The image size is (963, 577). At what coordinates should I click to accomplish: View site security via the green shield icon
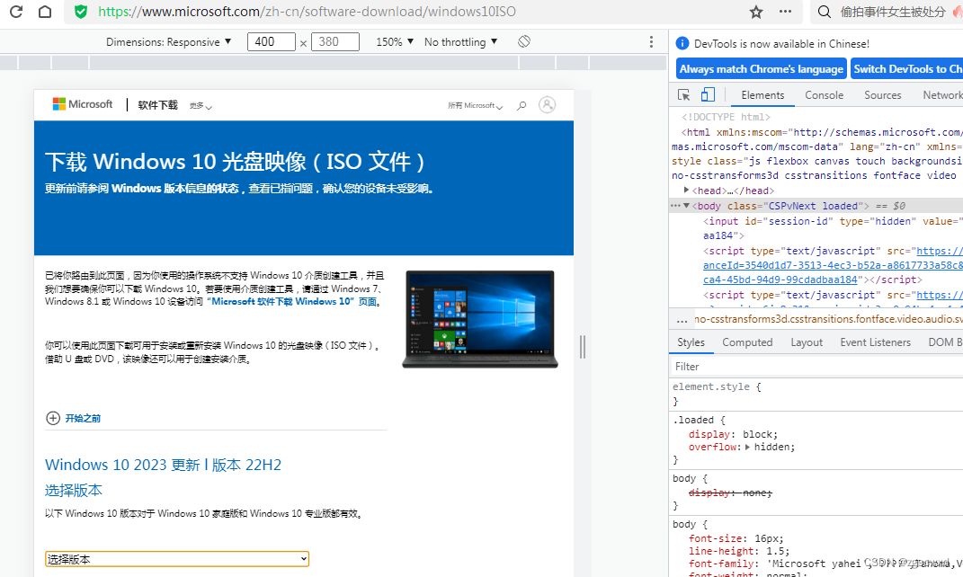(80, 12)
